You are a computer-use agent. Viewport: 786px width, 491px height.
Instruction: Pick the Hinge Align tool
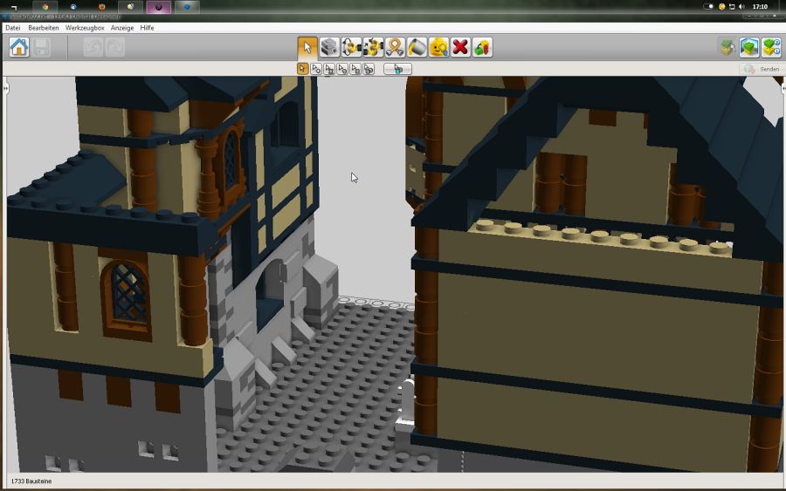373,47
